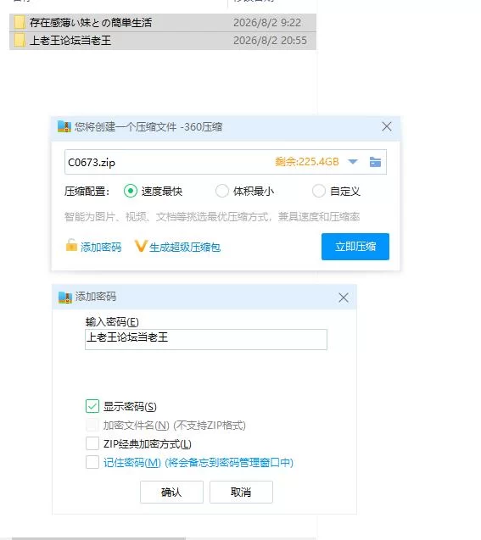
Task: Enable ZIP经典加密方式(L) checkbox
Action: click(92, 443)
